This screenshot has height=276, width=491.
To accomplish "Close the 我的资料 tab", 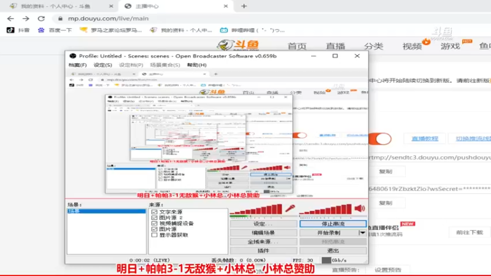I will tap(111, 6).
